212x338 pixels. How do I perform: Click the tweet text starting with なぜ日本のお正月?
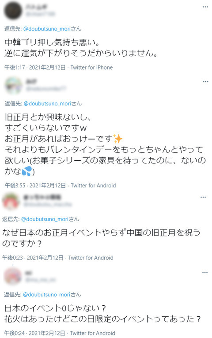101,238
